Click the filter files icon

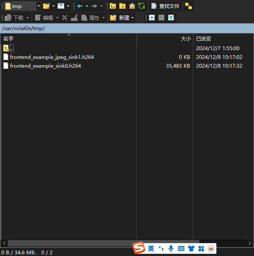coord(61,6)
